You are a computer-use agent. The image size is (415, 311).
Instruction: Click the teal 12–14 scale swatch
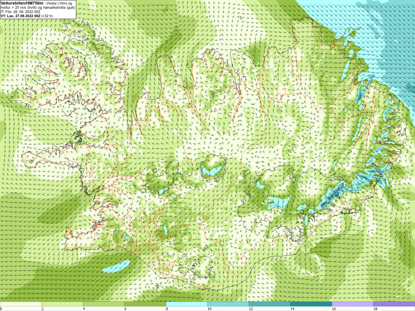[x=270, y=304]
